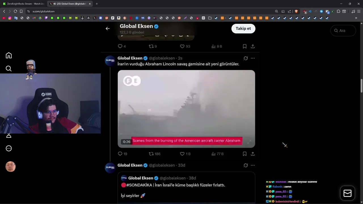Share the Abraham Lincoln post
The image size is (363, 204).
253,154
